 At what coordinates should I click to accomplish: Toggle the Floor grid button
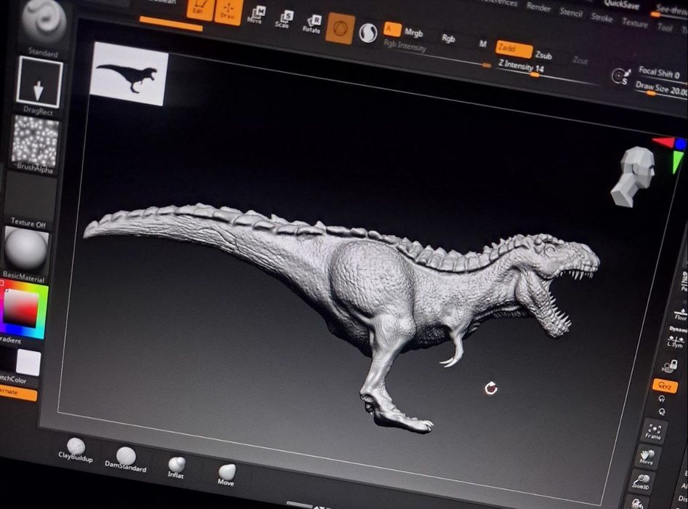[x=681, y=313]
